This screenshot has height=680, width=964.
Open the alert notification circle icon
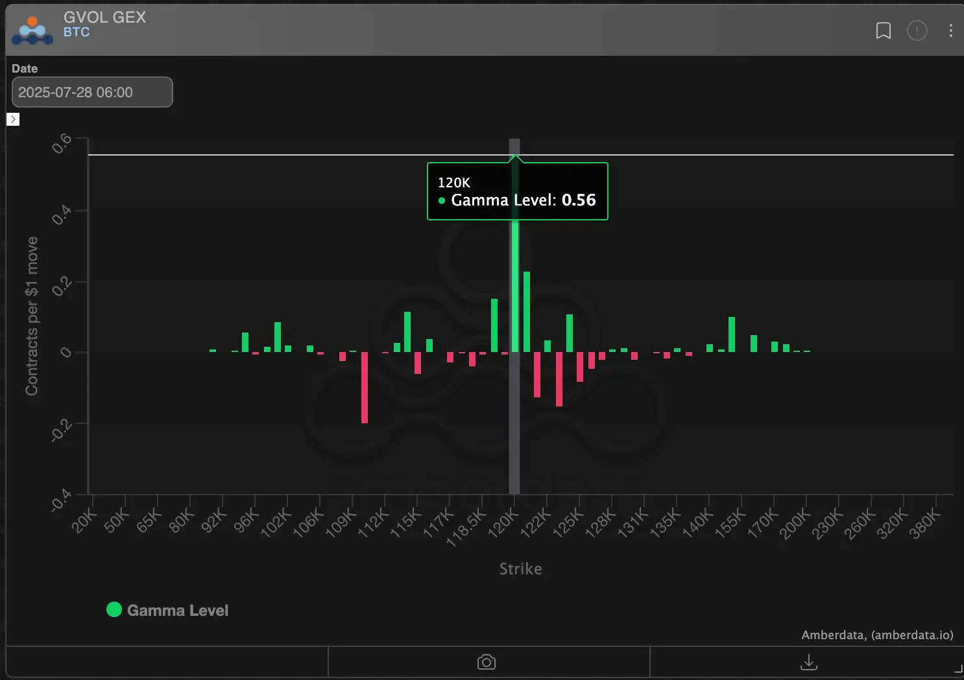click(917, 30)
